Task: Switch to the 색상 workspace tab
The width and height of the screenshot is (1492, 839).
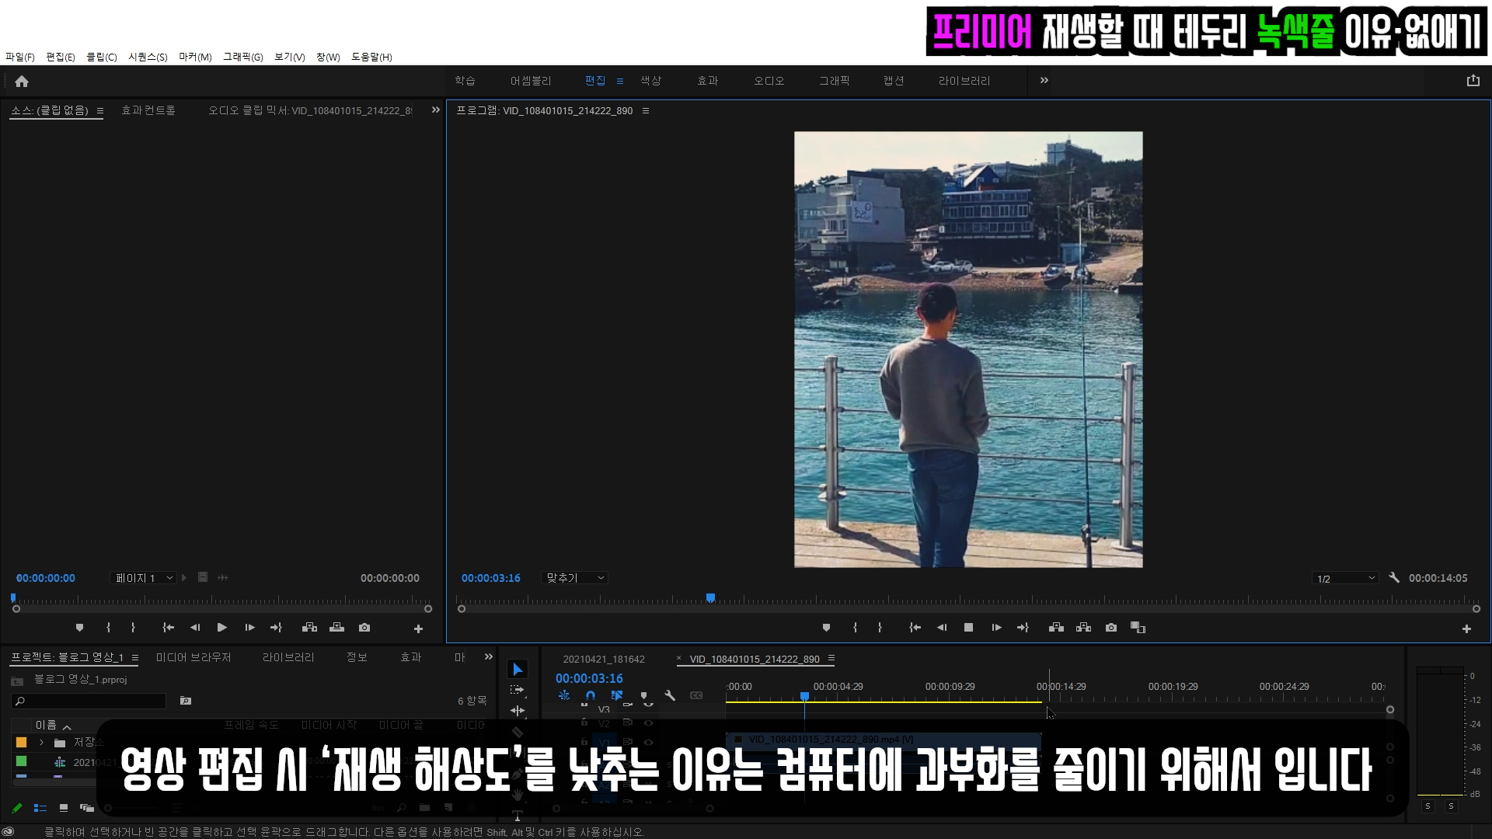Action: coord(650,81)
